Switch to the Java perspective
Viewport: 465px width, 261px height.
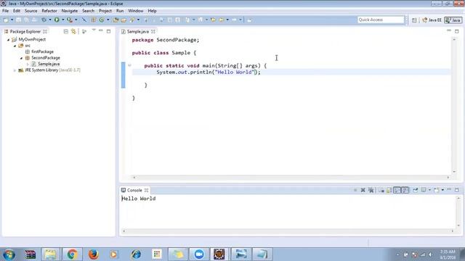pyautogui.click(x=453, y=20)
